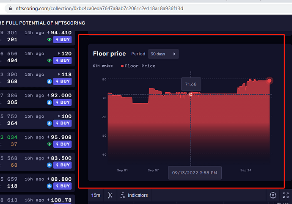The image size is (292, 204).
Task: Click the Sep 07 axis label
Action: click(x=153, y=170)
